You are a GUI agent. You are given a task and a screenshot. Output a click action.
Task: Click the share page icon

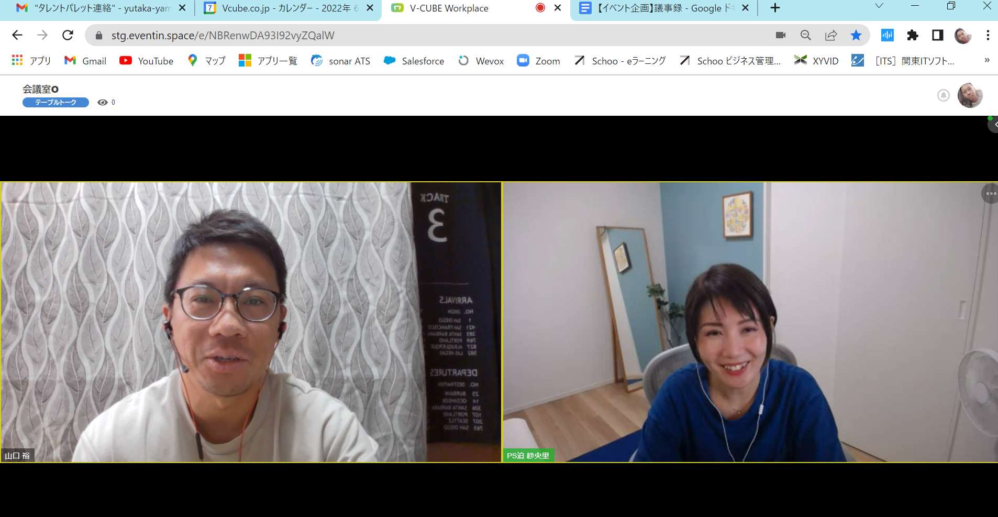831,35
